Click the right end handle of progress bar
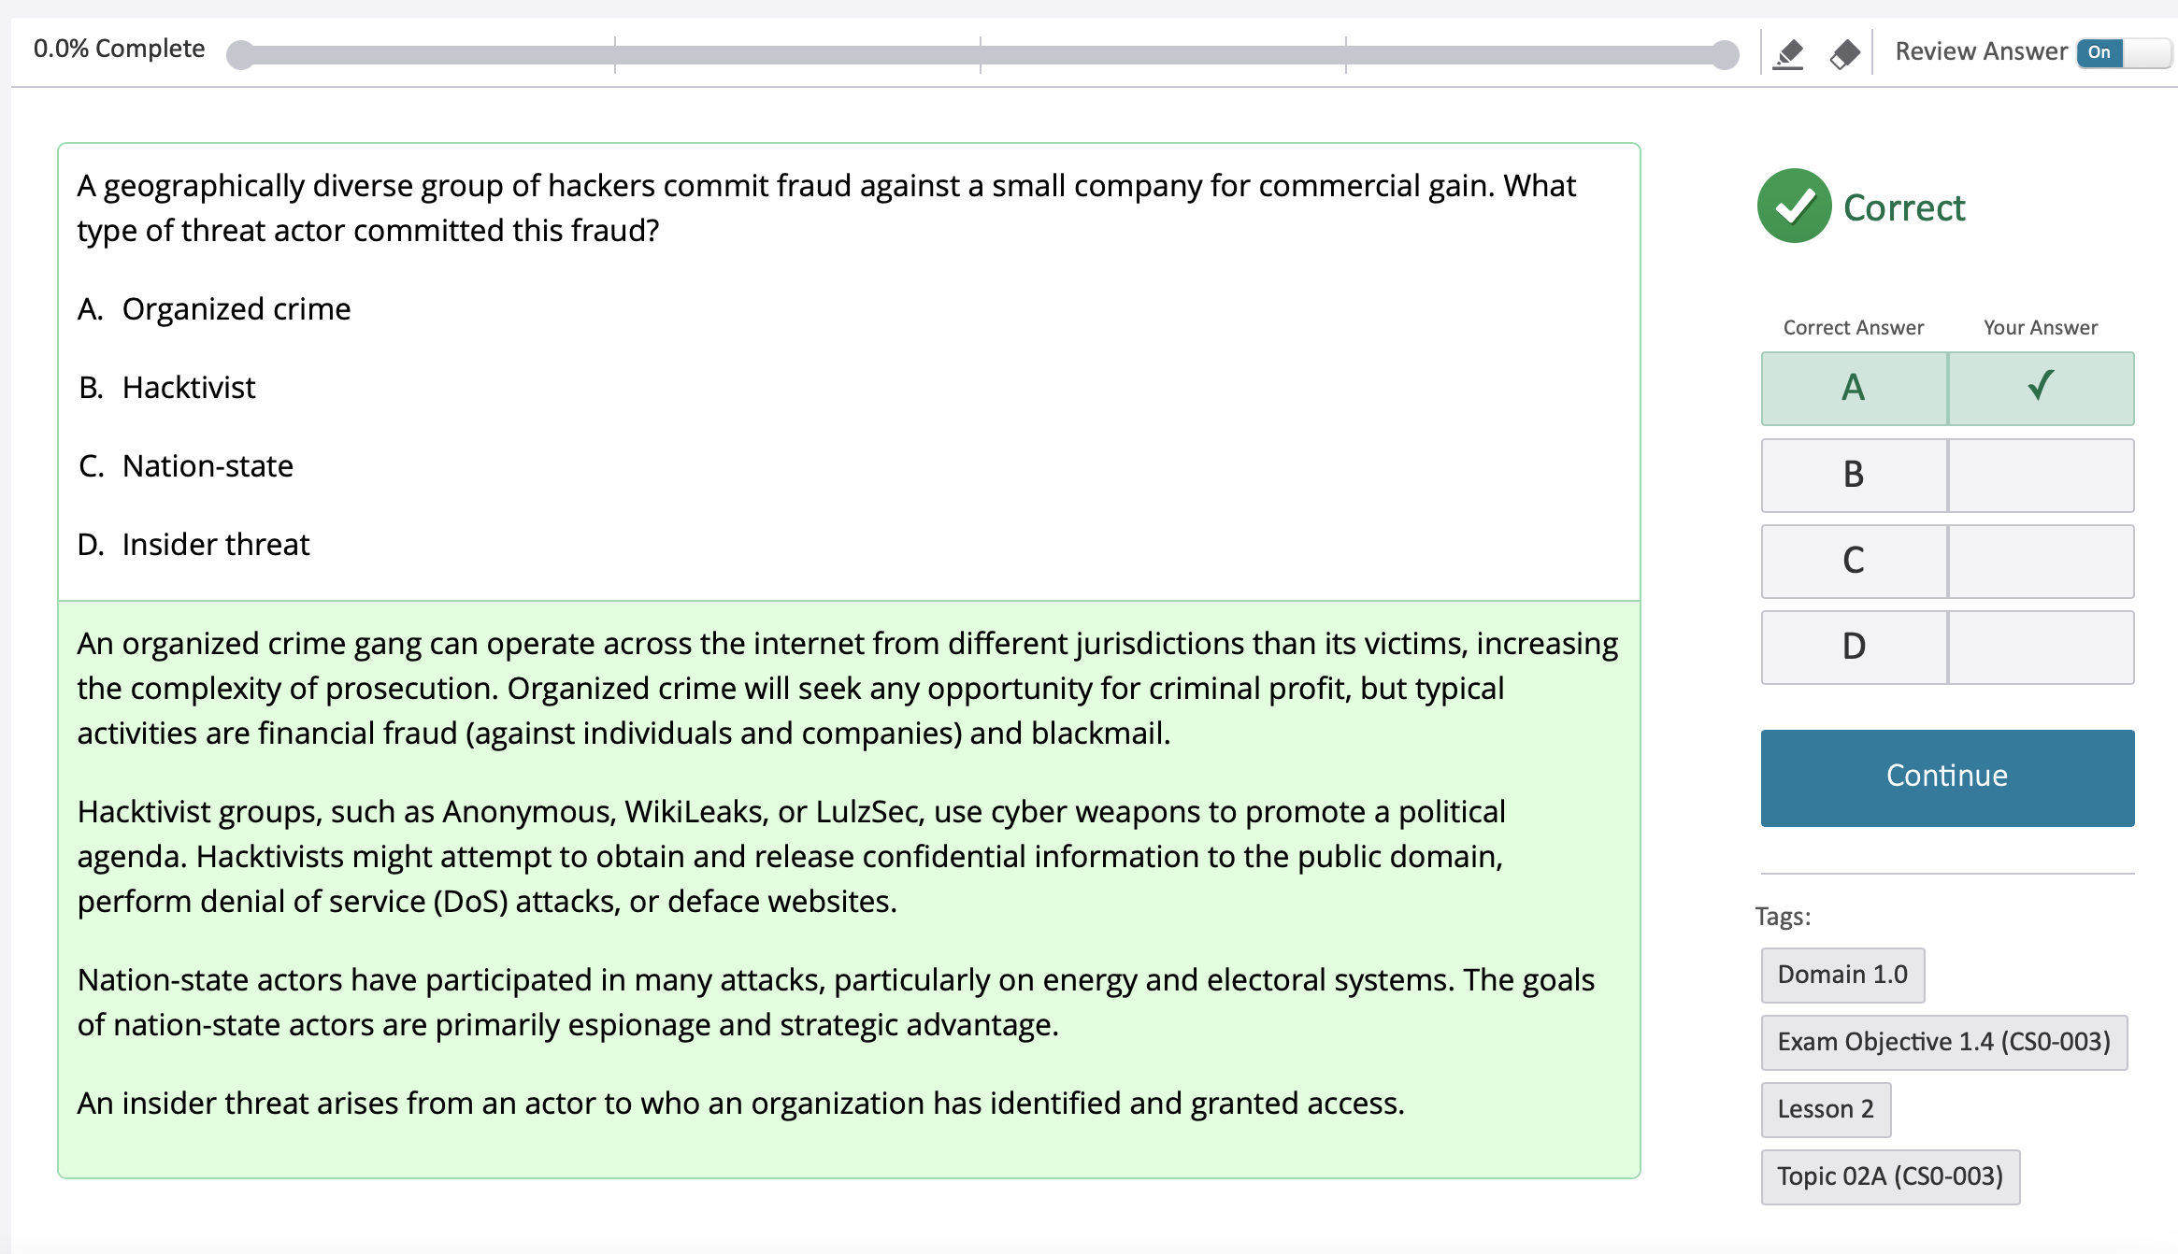Screen dimensions: 2178x1254 pyautogui.click(x=1725, y=54)
